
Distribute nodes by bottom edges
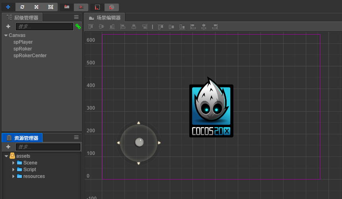(x=182, y=27)
